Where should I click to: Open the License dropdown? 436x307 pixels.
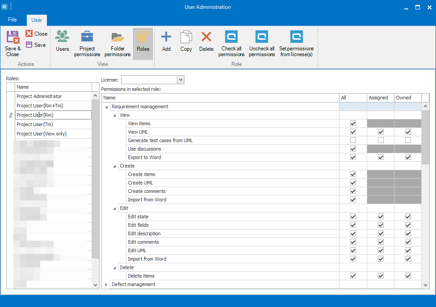[x=180, y=80]
